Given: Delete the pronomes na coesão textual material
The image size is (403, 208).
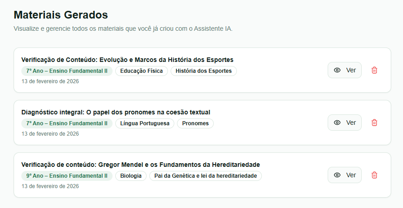Looking at the screenshot, I should pos(374,123).
